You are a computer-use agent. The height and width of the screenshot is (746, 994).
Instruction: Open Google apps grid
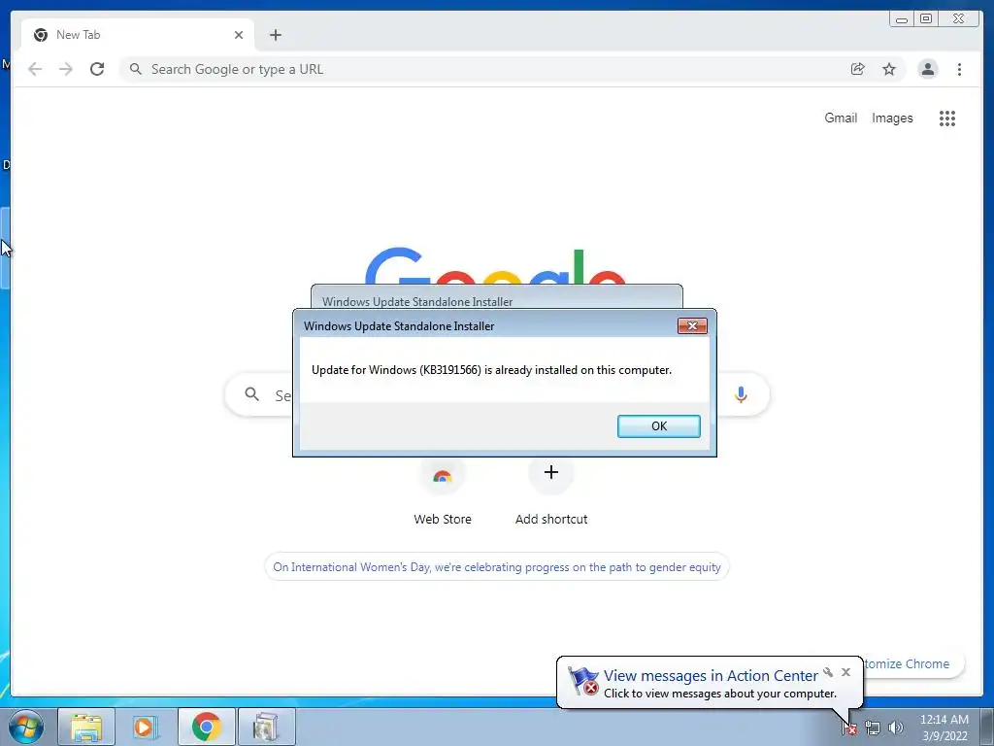tap(947, 118)
